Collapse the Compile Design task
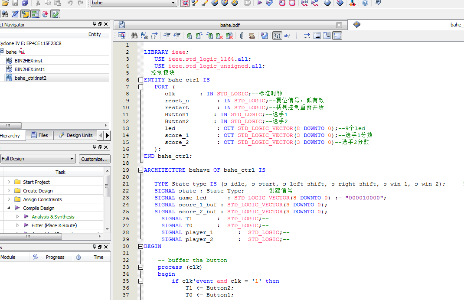 click(x=9, y=208)
